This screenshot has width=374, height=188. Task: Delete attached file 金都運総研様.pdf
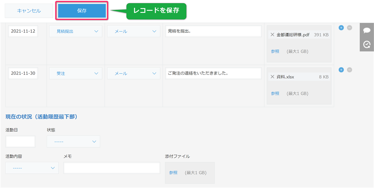click(x=272, y=35)
